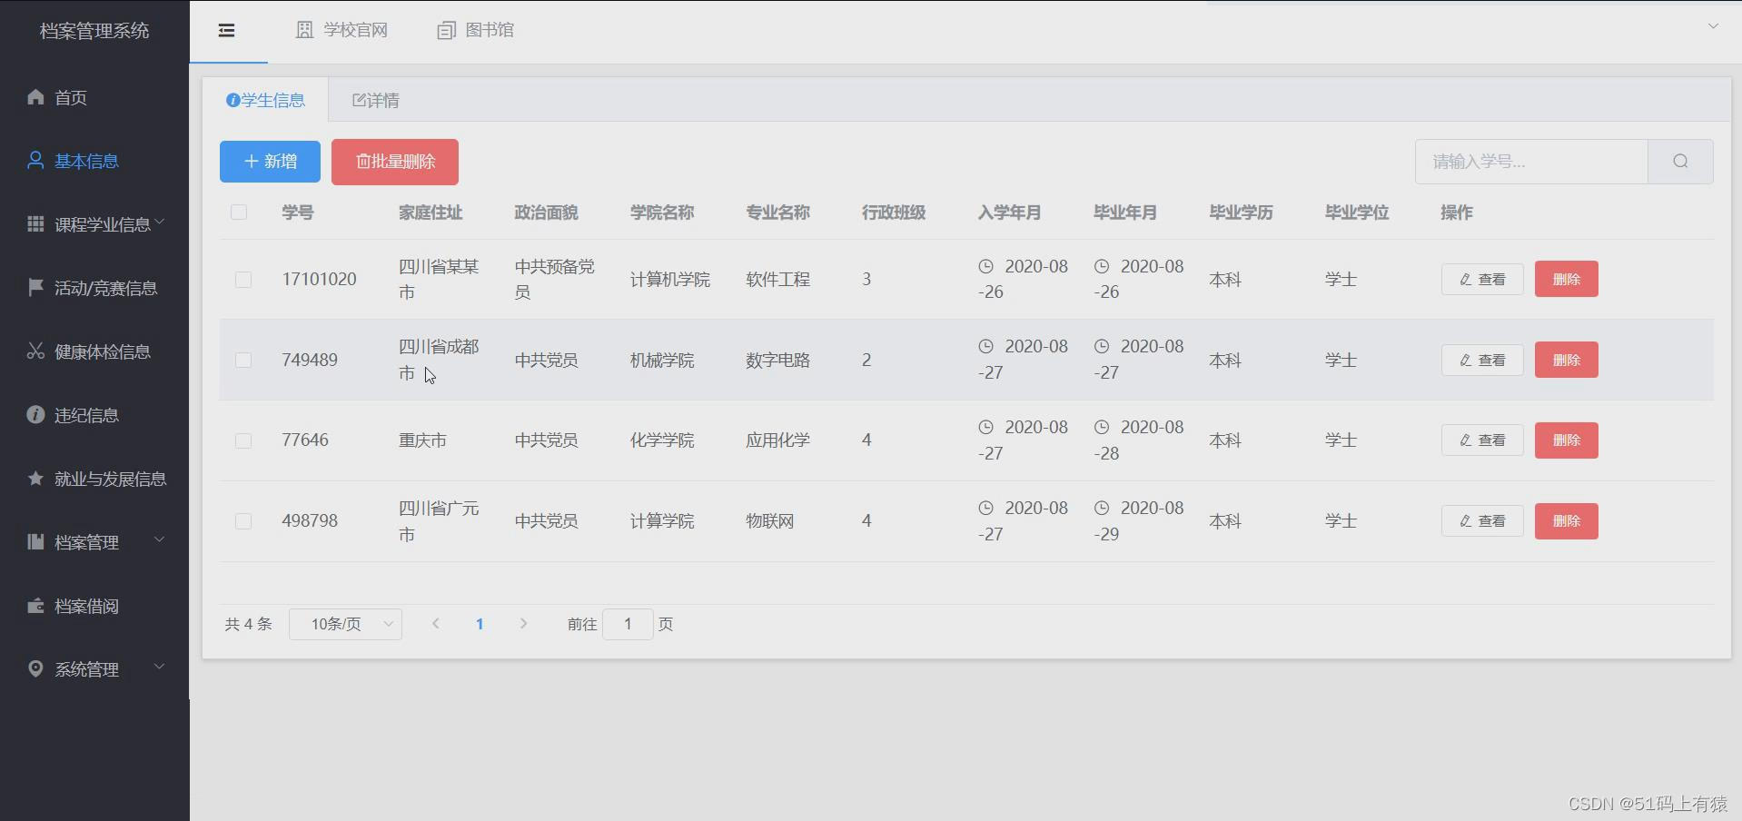Click the 新增 add button

click(270, 162)
